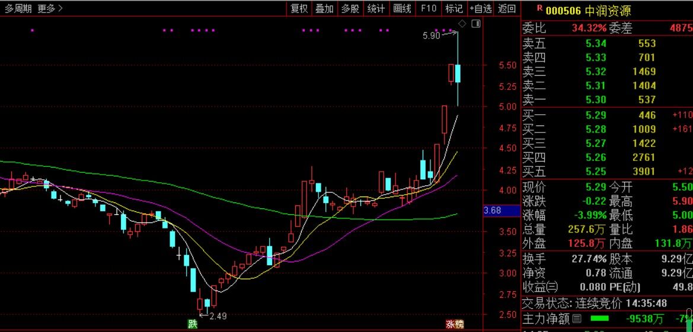This screenshot has height=332, width=693.
Task: Select the 卖五 price 5.34
Action: point(596,43)
